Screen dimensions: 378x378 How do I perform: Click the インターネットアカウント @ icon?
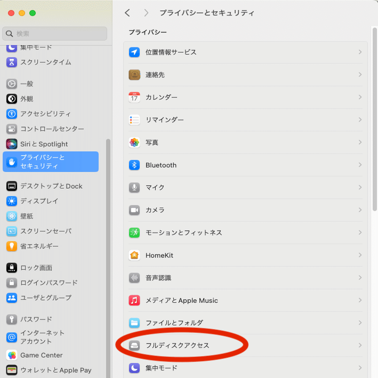pos(12,337)
